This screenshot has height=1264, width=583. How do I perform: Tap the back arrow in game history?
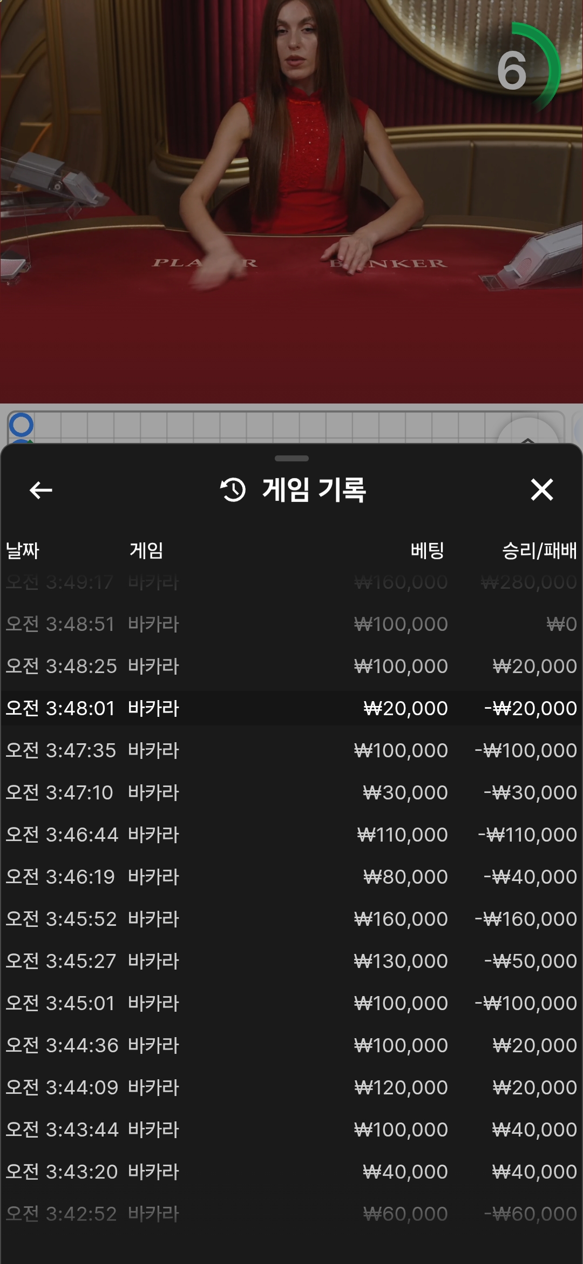click(x=41, y=490)
